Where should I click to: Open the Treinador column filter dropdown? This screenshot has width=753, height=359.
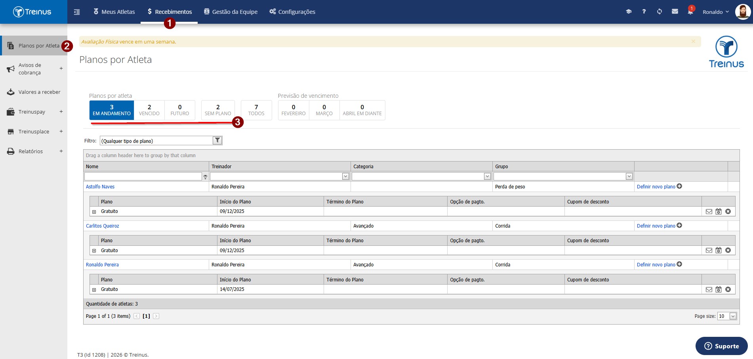[345, 177]
